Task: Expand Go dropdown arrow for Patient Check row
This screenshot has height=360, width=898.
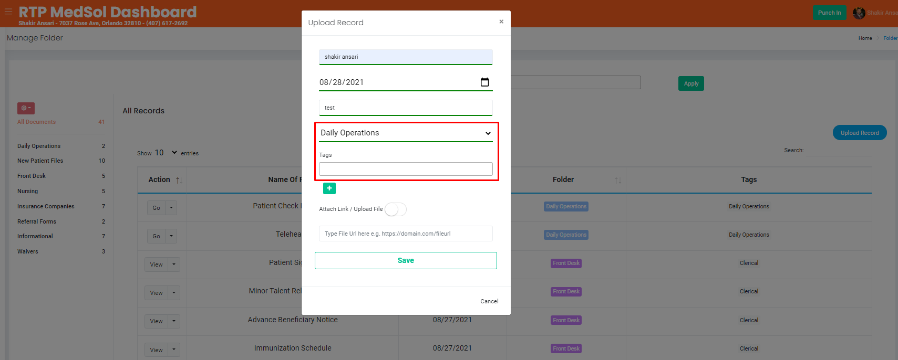Action: 171,208
